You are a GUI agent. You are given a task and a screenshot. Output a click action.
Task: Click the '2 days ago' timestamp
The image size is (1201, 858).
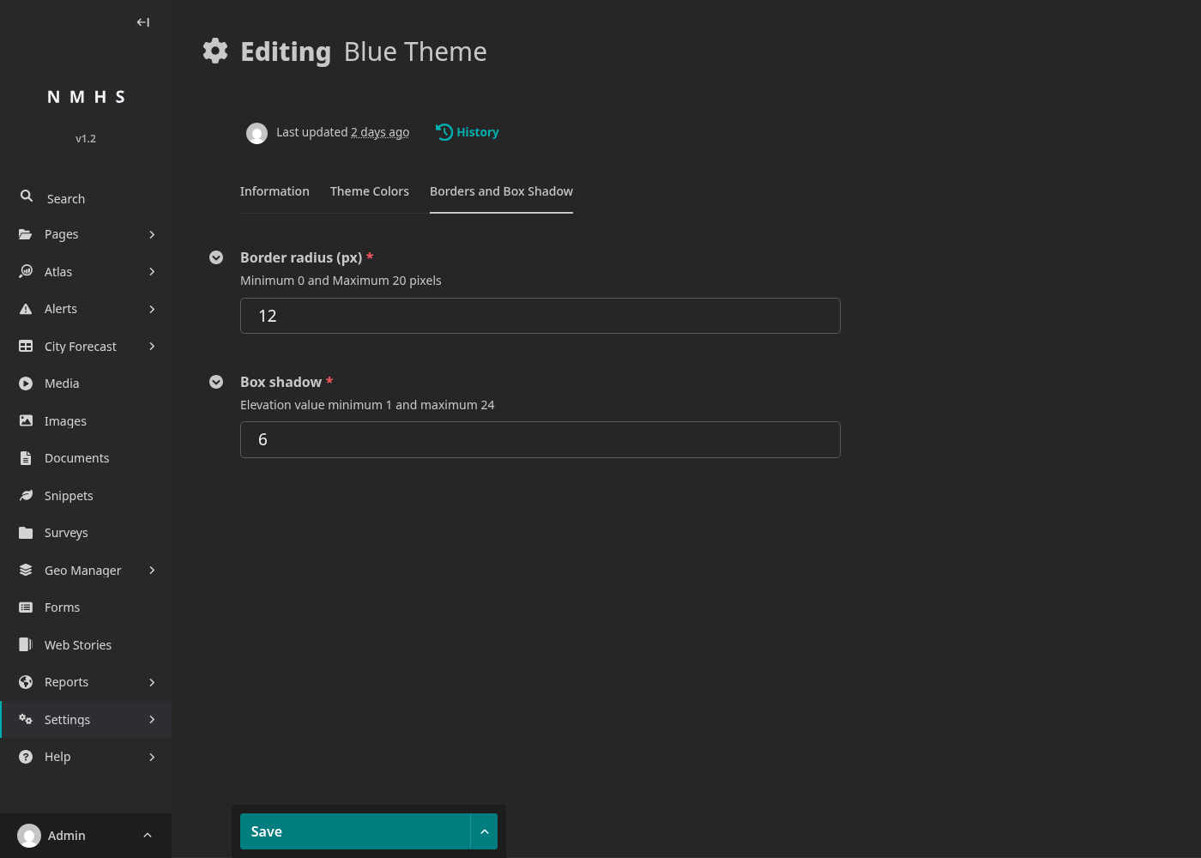380,132
